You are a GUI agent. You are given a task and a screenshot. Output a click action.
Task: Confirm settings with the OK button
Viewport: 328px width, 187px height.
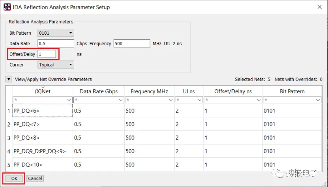coord(14,178)
